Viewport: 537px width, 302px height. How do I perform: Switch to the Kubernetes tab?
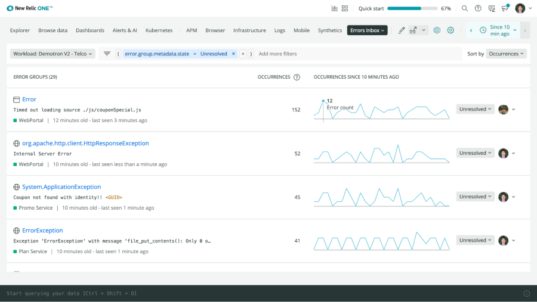pos(159,30)
